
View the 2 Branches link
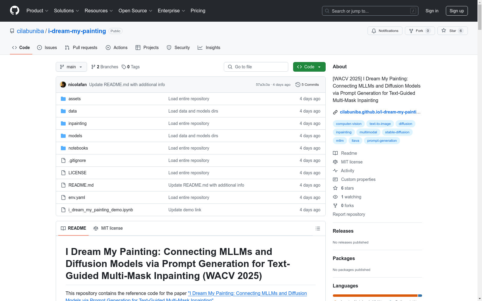105,67
